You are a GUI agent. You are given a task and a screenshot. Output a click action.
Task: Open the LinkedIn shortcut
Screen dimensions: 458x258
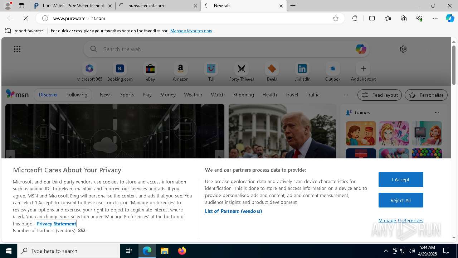tap(302, 72)
